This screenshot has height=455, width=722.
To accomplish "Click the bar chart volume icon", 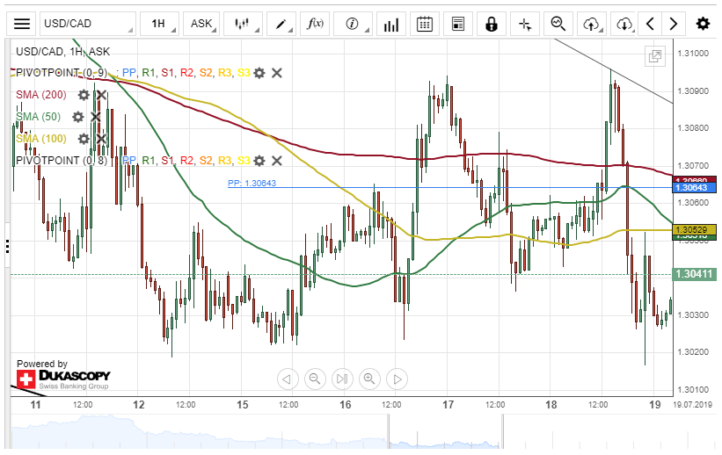I will [389, 24].
